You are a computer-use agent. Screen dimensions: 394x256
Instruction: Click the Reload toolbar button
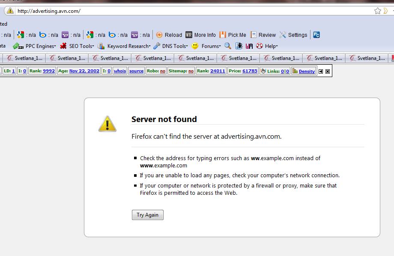click(x=169, y=35)
